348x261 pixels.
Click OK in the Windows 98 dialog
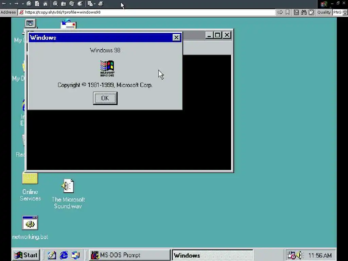tap(105, 98)
